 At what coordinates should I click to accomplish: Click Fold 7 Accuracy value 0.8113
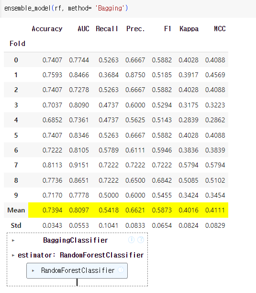[x=52, y=165]
